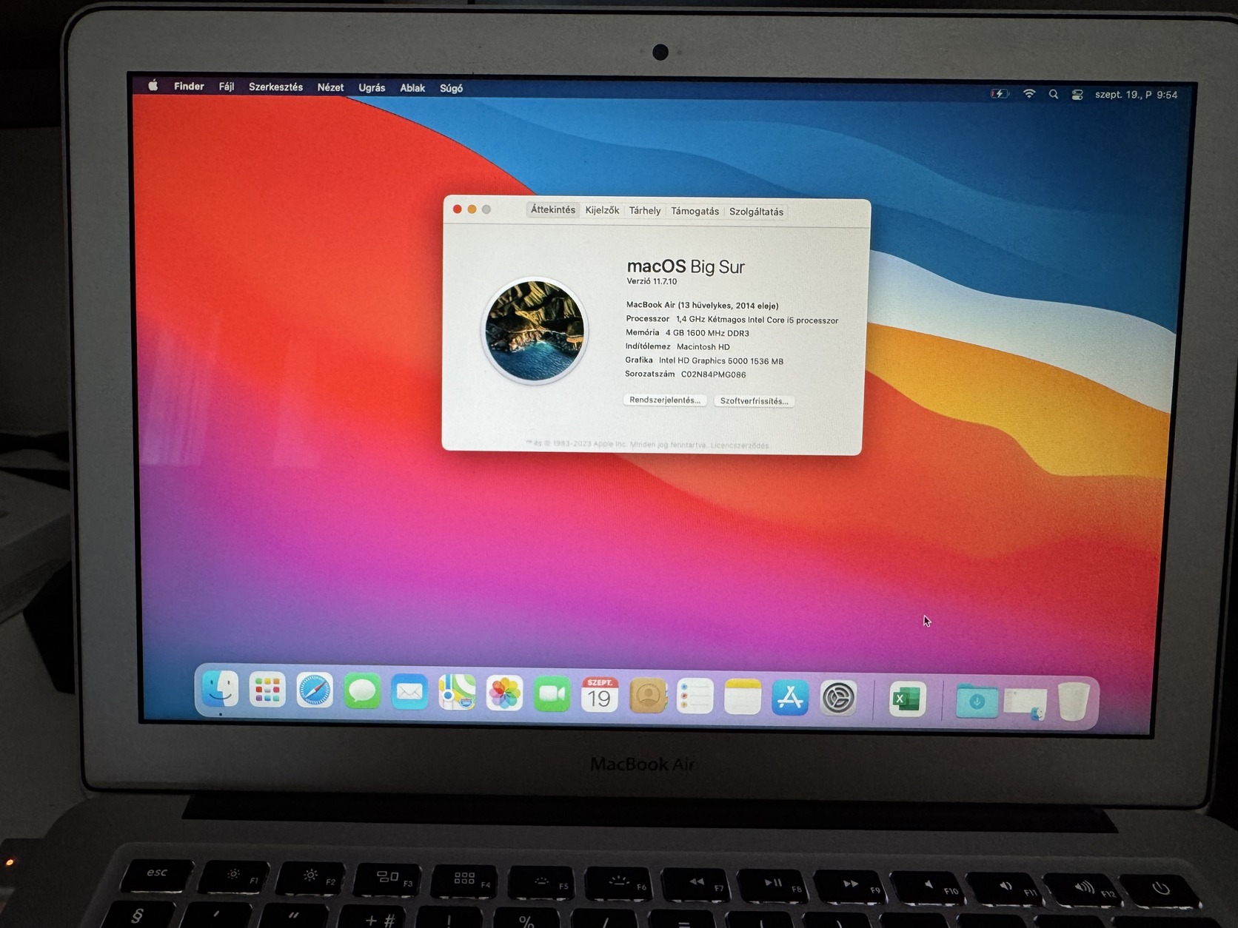
Task: Open the Nézet menu
Action: [x=330, y=87]
